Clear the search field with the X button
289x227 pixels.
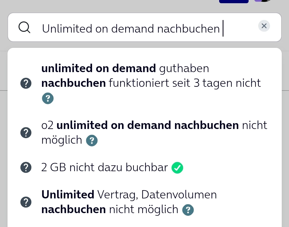click(264, 26)
